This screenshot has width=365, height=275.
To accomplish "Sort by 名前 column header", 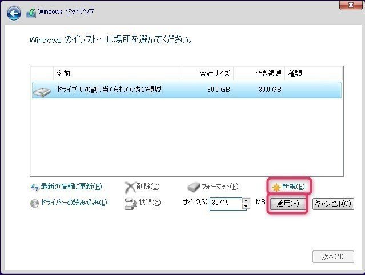I will [118, 74].
